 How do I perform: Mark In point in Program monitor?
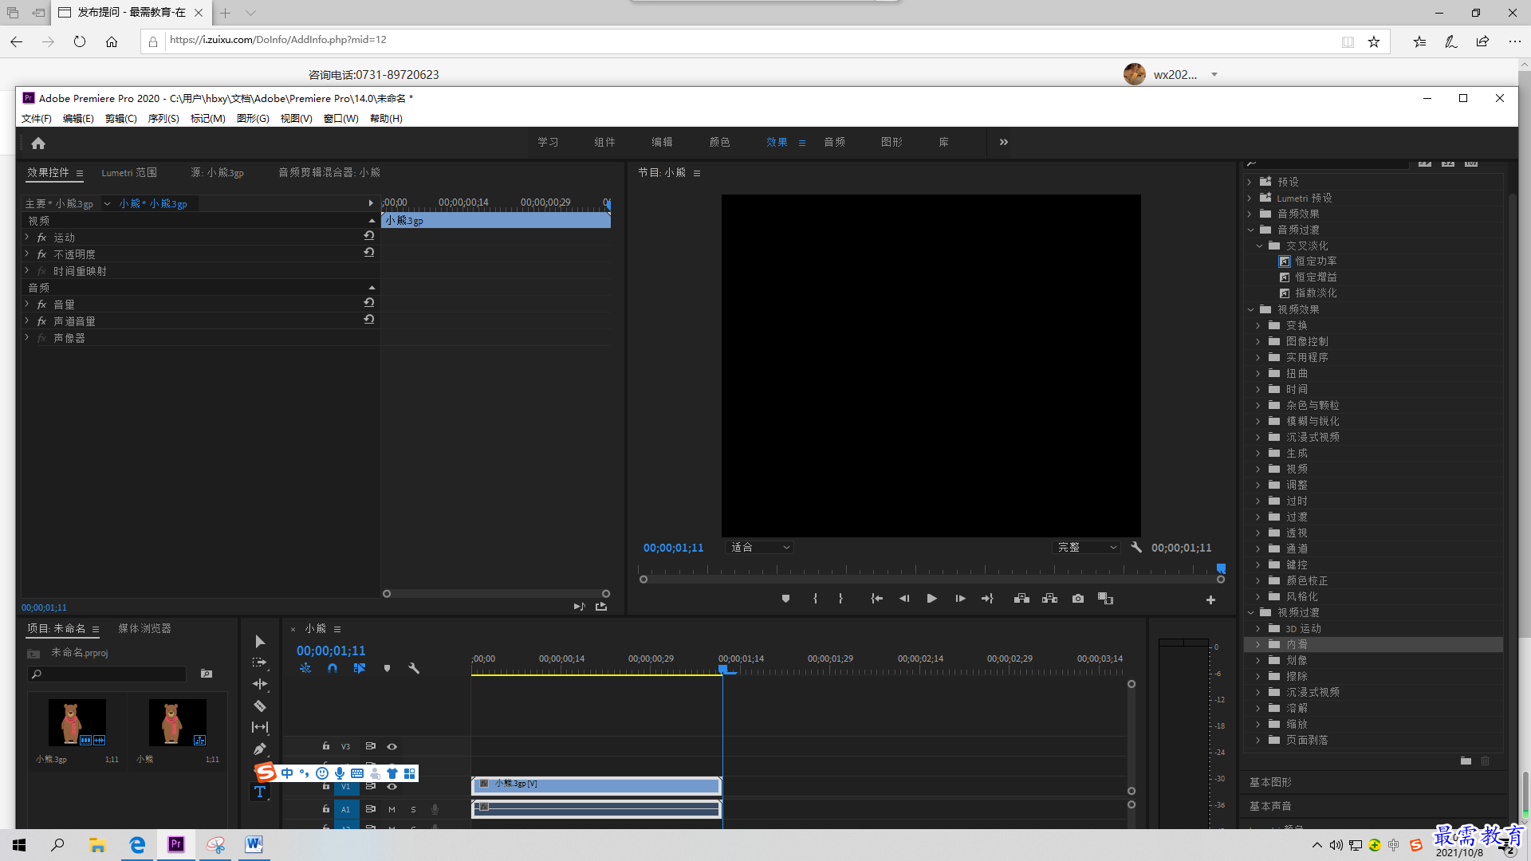(815, 599)
